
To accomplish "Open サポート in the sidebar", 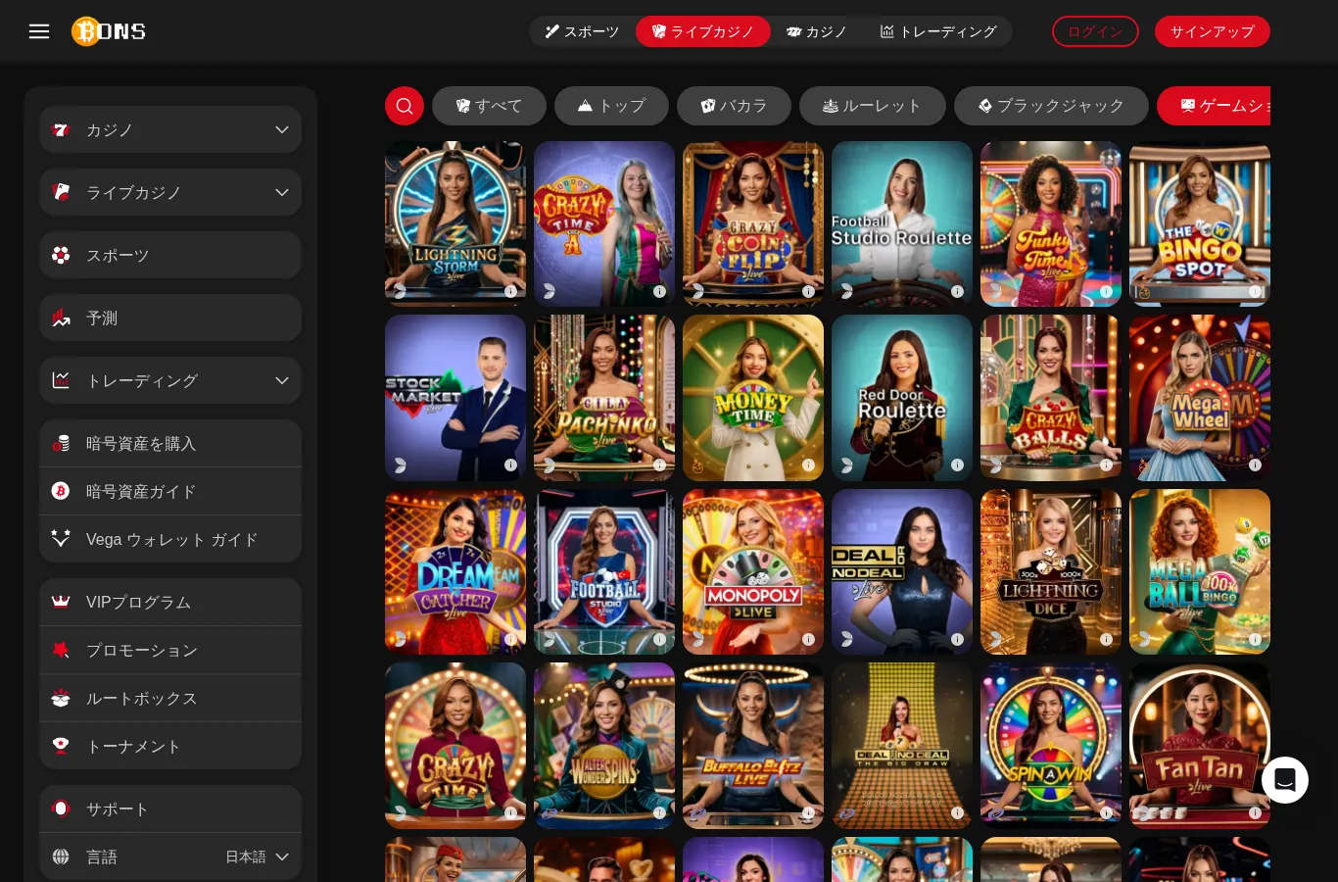I will coord(170,808).
